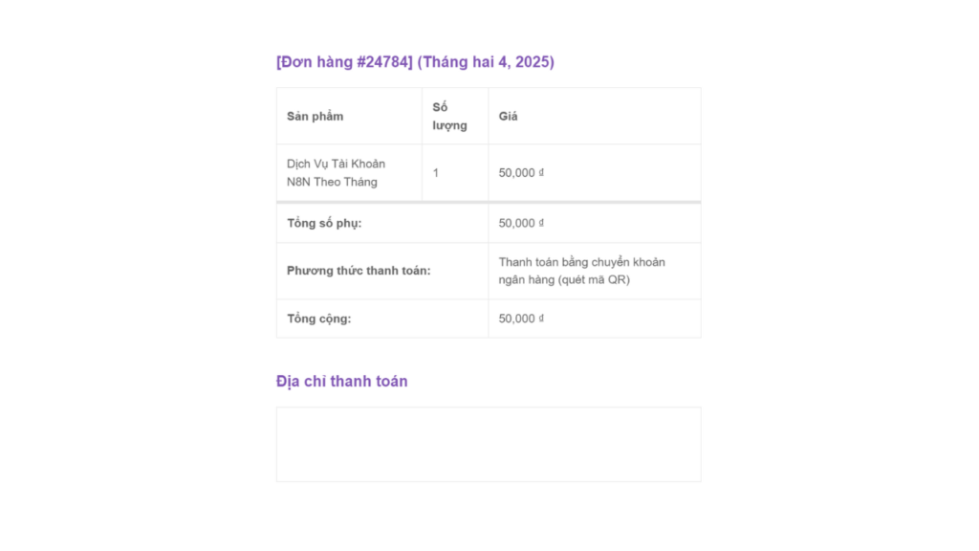Click the total amount next to Tổng cộng
This screenshot has width=979, height=551.
click(x=521, y=319)
